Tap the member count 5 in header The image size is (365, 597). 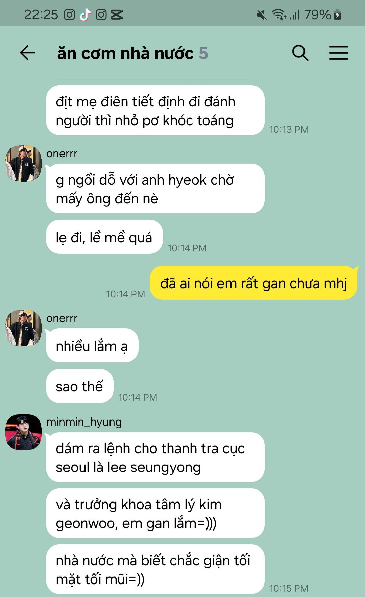[203, 53]
